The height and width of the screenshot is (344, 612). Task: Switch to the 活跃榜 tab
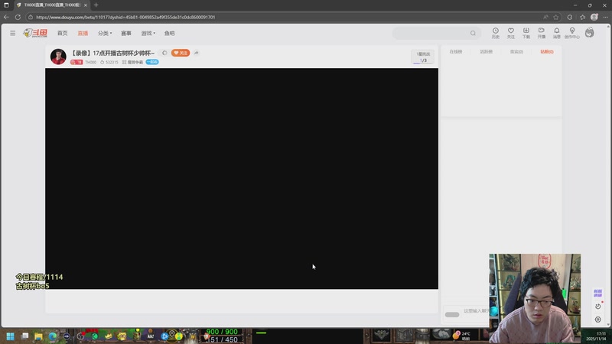point(486,51)
